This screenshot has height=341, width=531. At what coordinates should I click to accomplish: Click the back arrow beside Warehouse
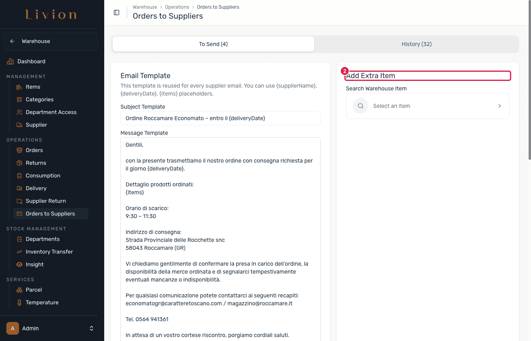click(12, 41)
